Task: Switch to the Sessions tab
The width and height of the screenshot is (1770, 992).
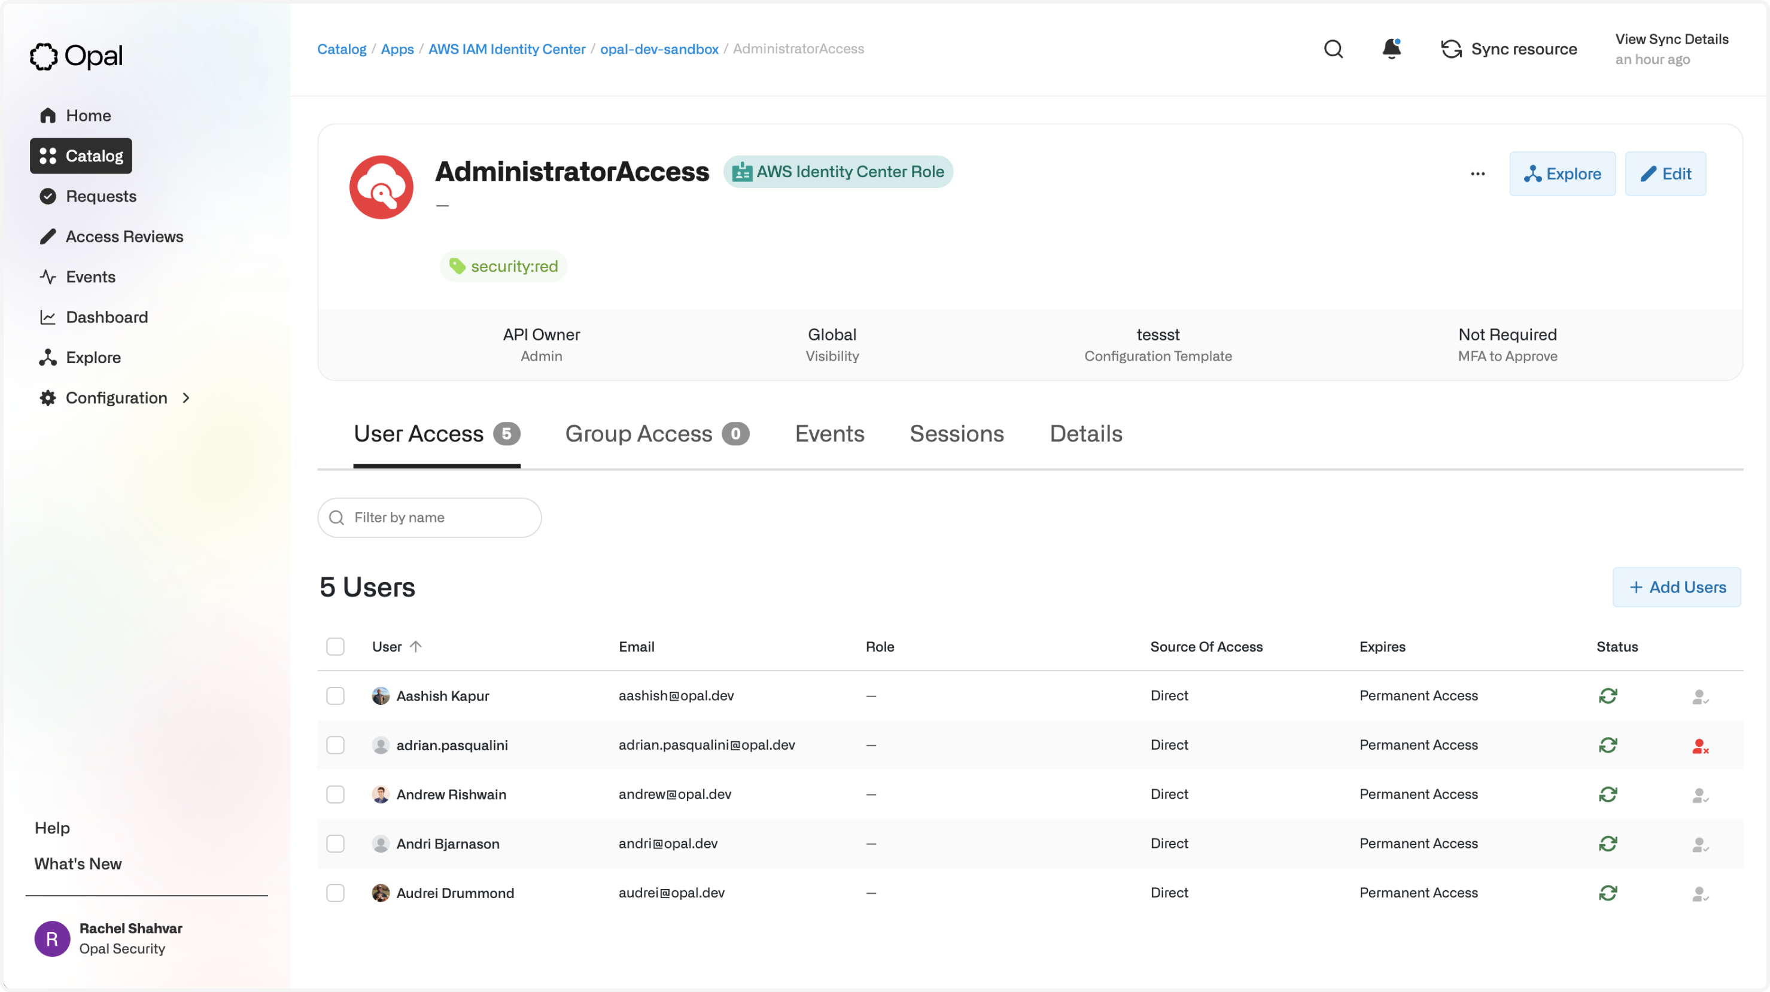Action: tap(956, 434)
